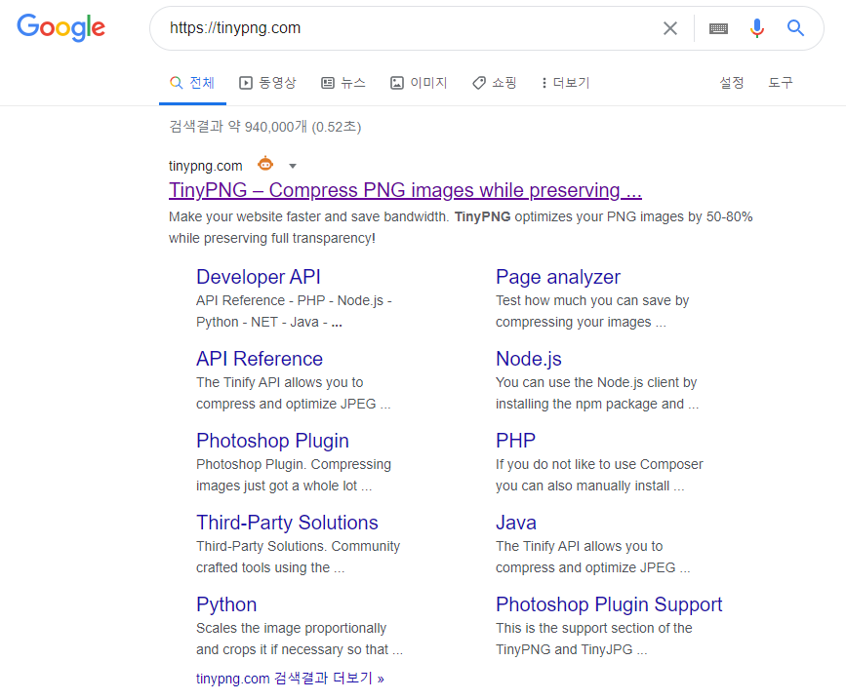The height and width of the screenshot is (700, 846).
Task: Open the Third-Party Solutions link
Action: coord(287,523)
